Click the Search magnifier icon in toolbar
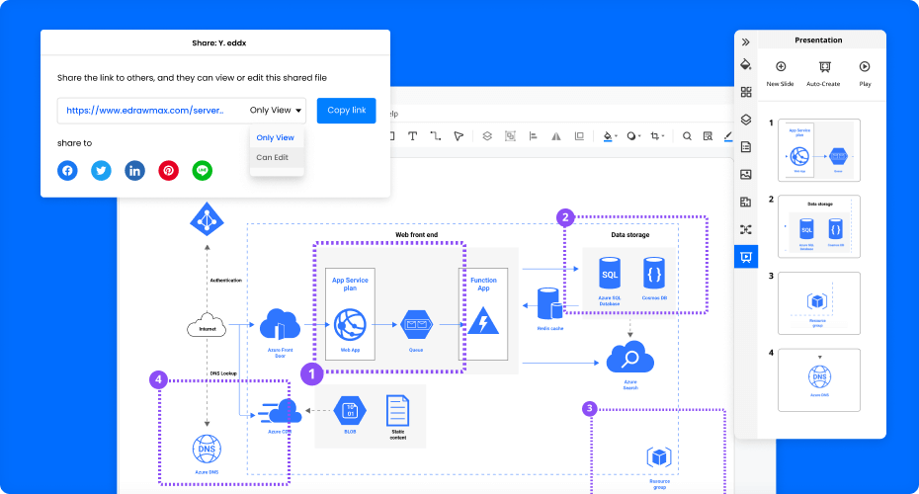The image size is (919, 494). point(686,136)
